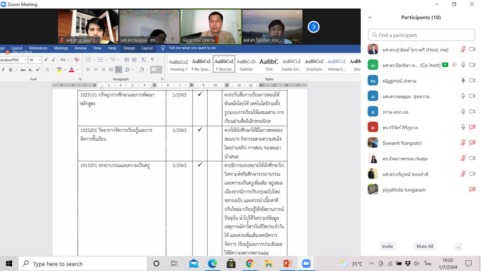This screenshot has height=271, width=481.
Task: Toggle muted microphone for ผศ.ดร.บริบูรณ์ ชอบทำดี
Action: point(463,174)
